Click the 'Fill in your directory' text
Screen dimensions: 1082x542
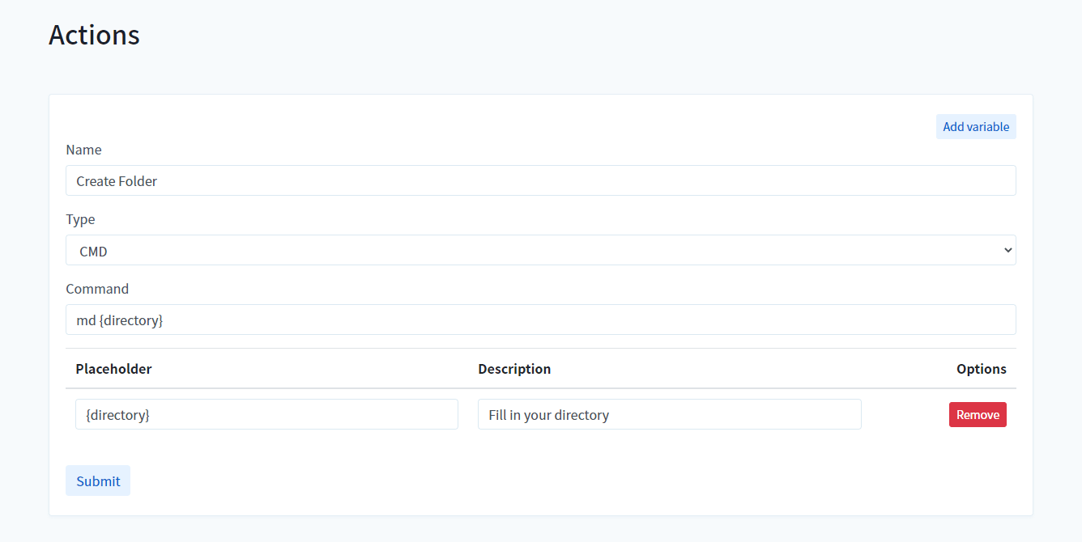548,415
